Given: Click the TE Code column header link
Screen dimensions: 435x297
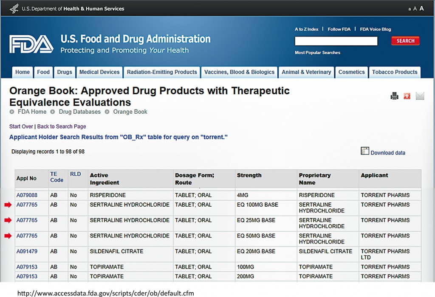Looking at the screenshot, I should click(56, 177).
